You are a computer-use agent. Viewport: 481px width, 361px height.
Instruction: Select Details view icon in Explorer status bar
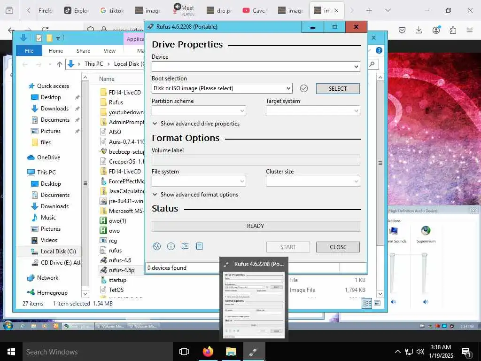coord(367,303)
